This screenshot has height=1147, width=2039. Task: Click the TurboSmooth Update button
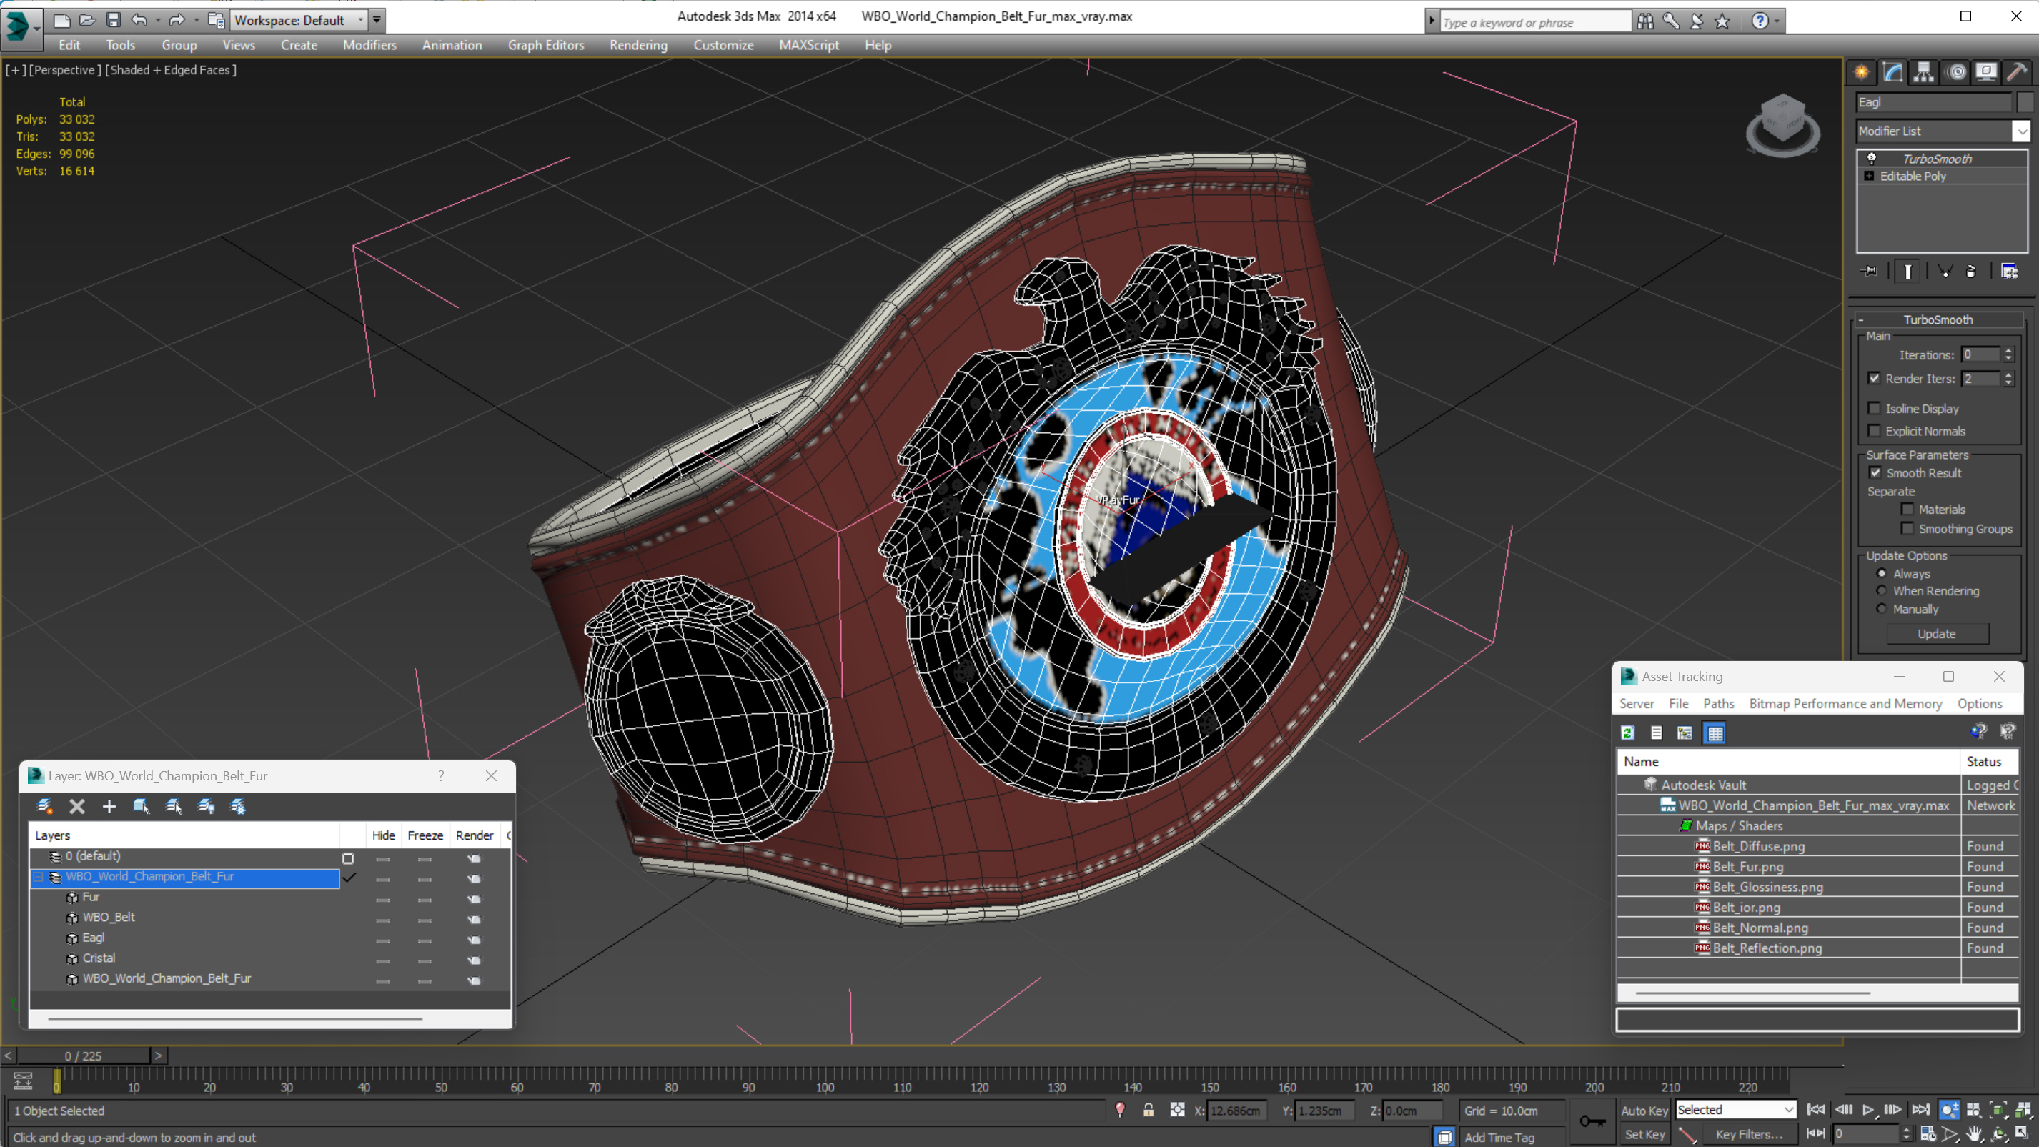coord(1936,633)
